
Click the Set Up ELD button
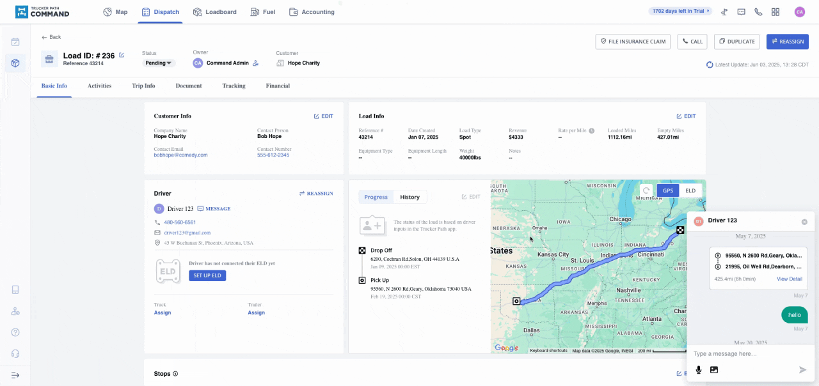[207, 275]
